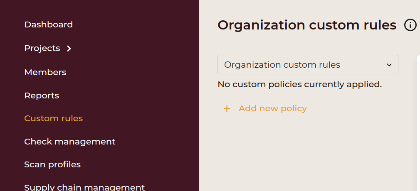This screenshot has width=420, height=191.
Task: Click the plus icon before Add new policy
Action: [227, 109]
